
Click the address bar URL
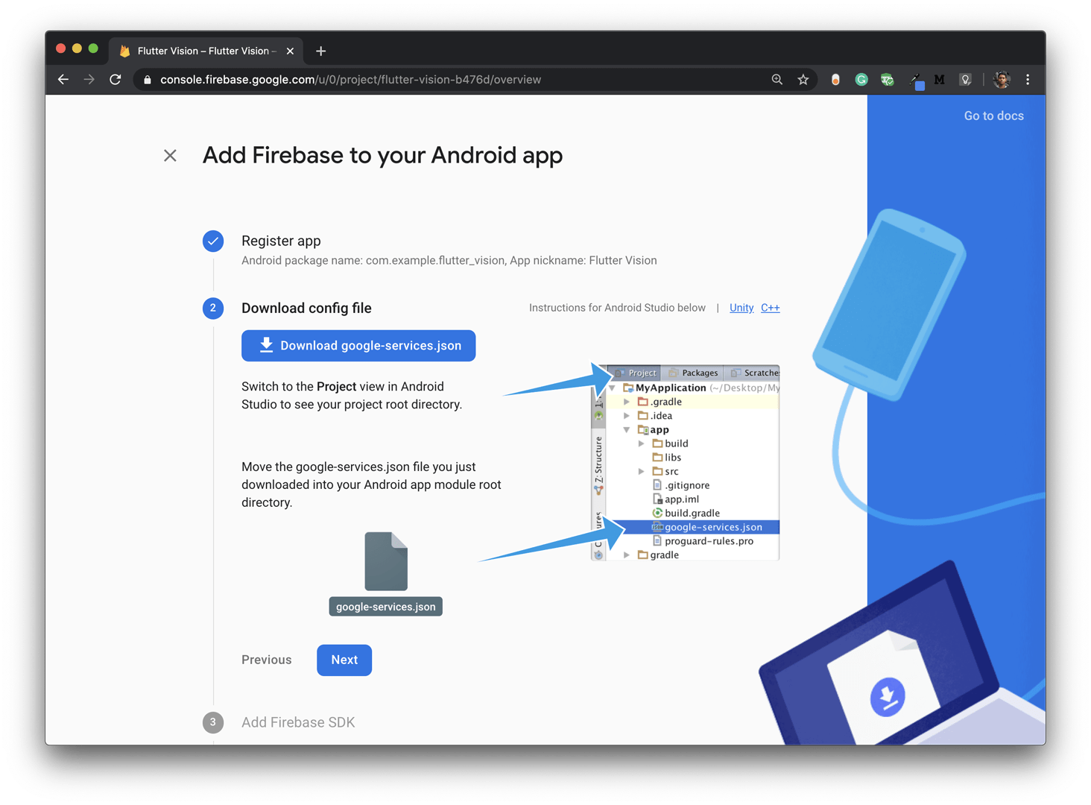[x=350, y=80]
